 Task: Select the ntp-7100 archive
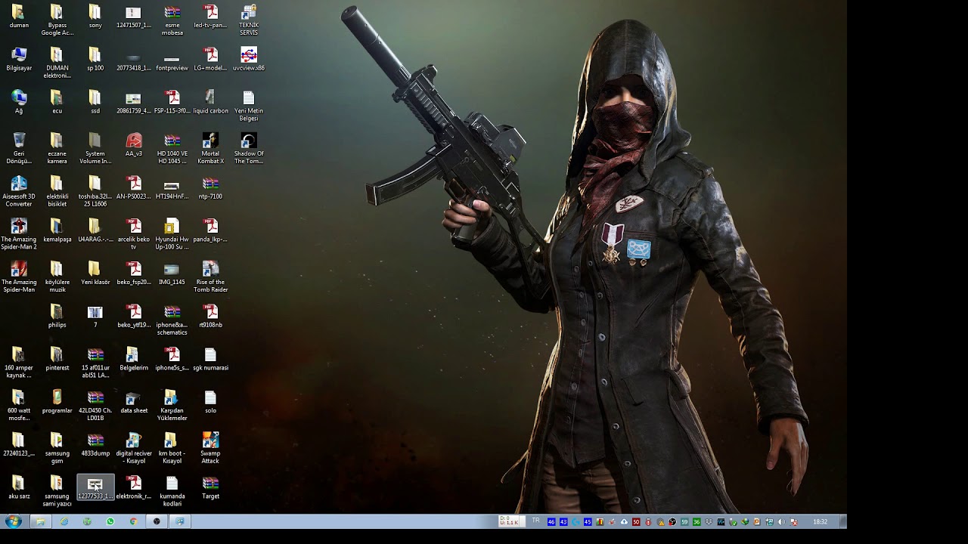[x=210, y=187]
